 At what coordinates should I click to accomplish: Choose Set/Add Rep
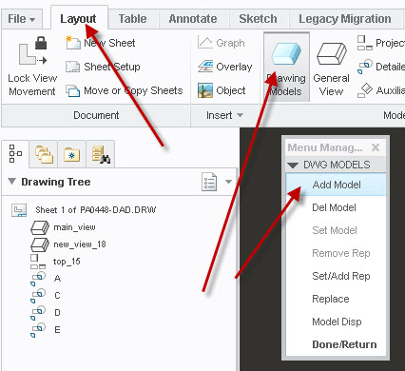point(336,276)
